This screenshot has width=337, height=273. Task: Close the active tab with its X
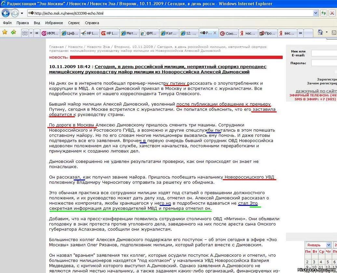215,33
